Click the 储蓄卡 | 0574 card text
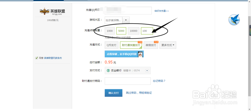 pyautogui.click(x=132, y=70)
